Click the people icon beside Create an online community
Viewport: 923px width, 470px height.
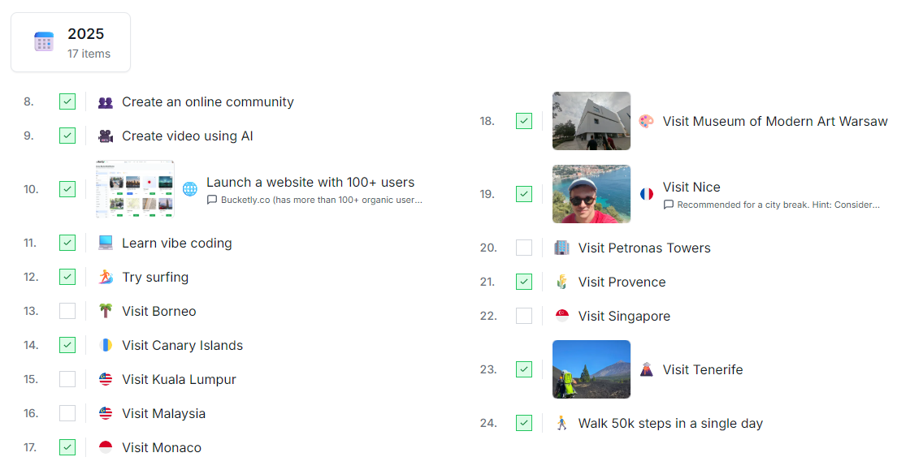click(x=106, y=102)
